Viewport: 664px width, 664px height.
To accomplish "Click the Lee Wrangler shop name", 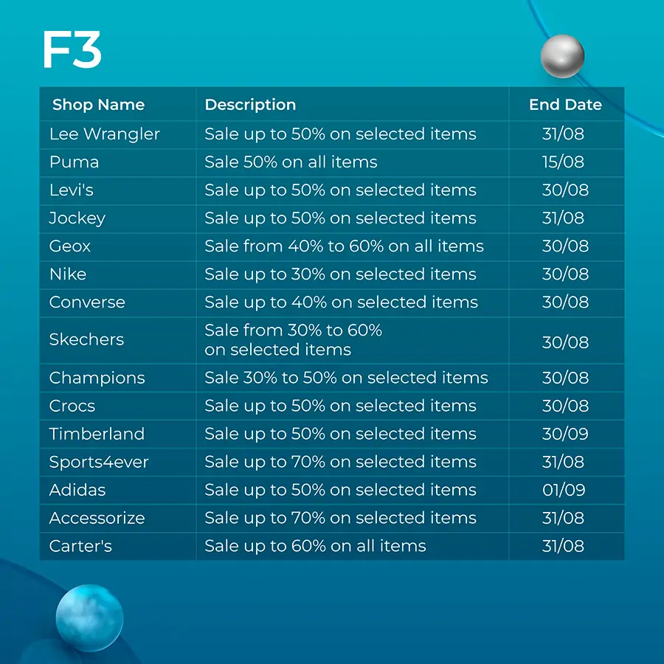I will tap(104, 134).
